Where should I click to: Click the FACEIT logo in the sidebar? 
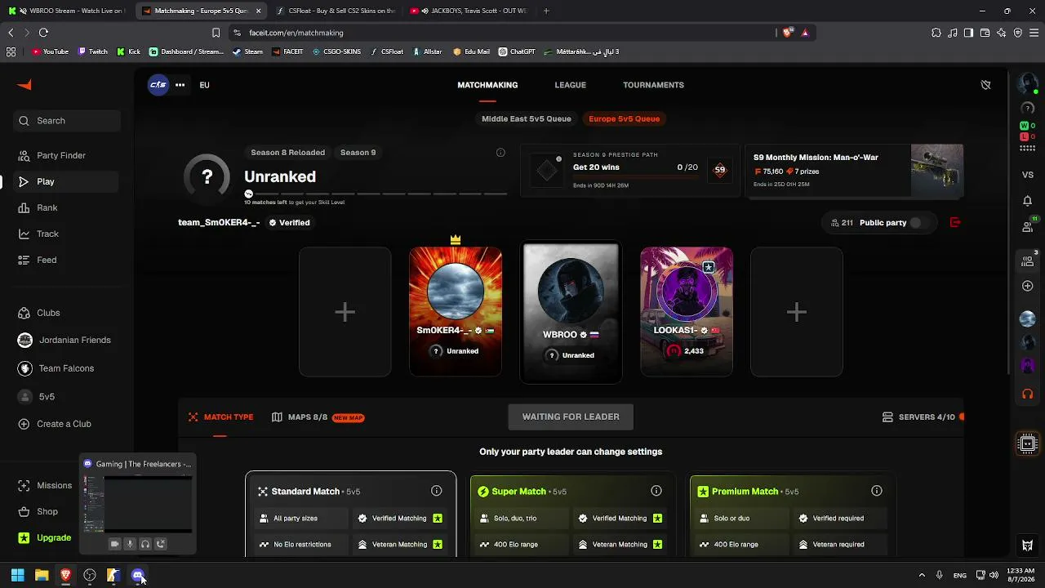[x=24, y=85]
